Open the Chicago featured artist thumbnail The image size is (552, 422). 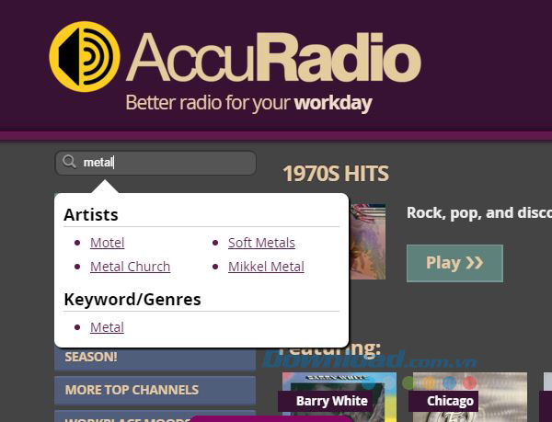tap(470, 397)
